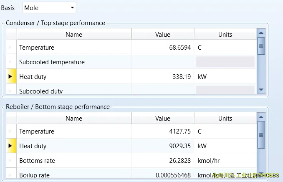Select the Subcooled duty row label
The image size is (283, 182).
pyautogui.click(x=41, y=91)
